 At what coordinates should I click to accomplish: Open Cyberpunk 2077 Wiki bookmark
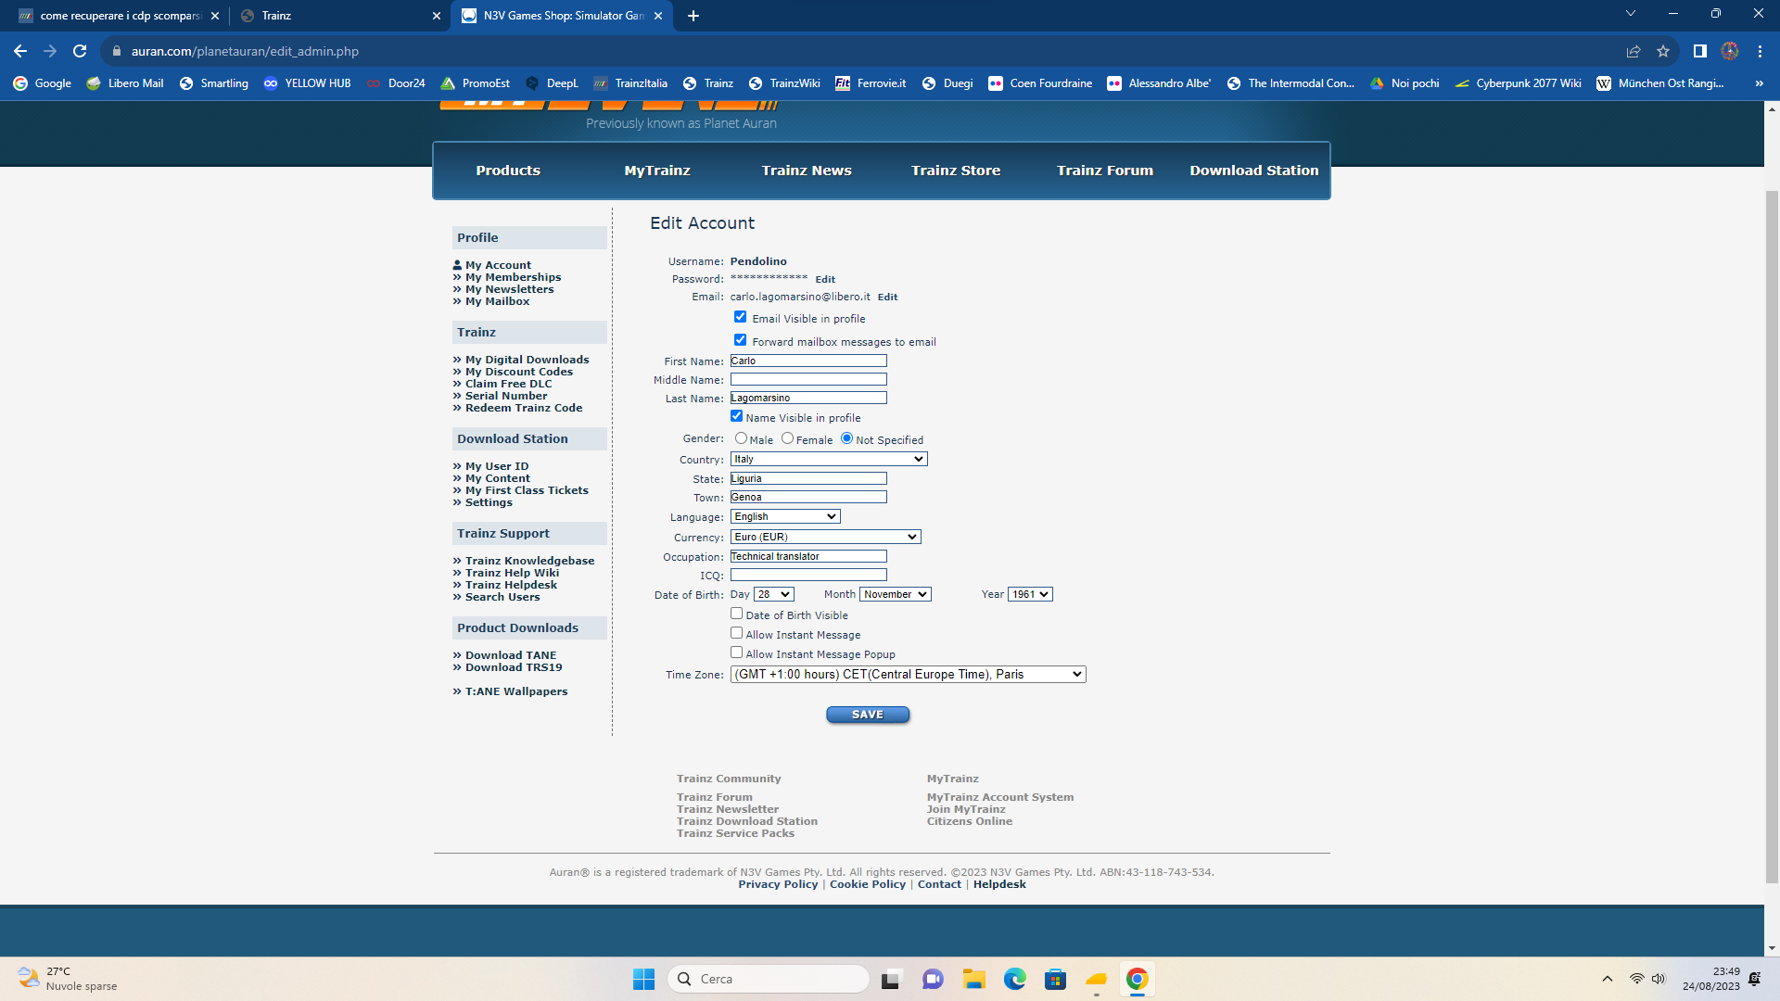click(x=1518, y=83)
